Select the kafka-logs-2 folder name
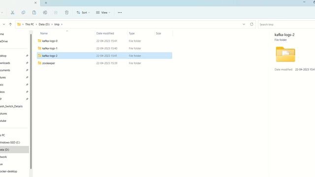This screenshot has height=177, width=315. [50, 56]
